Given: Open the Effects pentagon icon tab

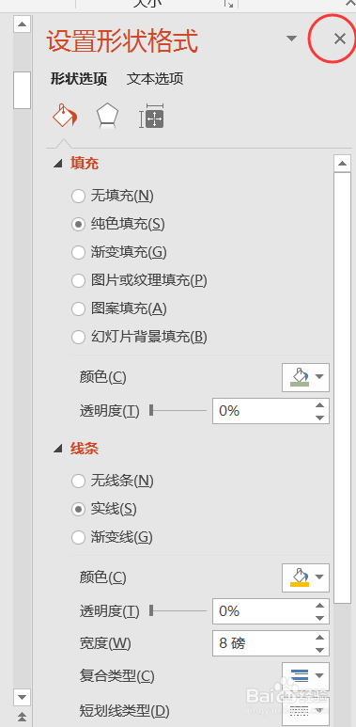Looking at the screenshot, I should coord(107,116).
